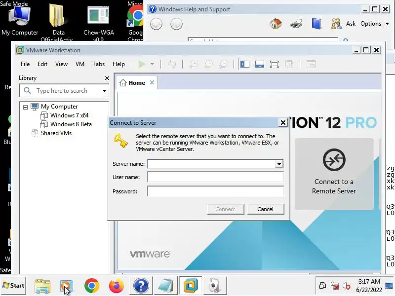Image resolution: width=395 pixels, height=296 pixels.
Task: Close the Home tab
Action: (x=152, y=82)
